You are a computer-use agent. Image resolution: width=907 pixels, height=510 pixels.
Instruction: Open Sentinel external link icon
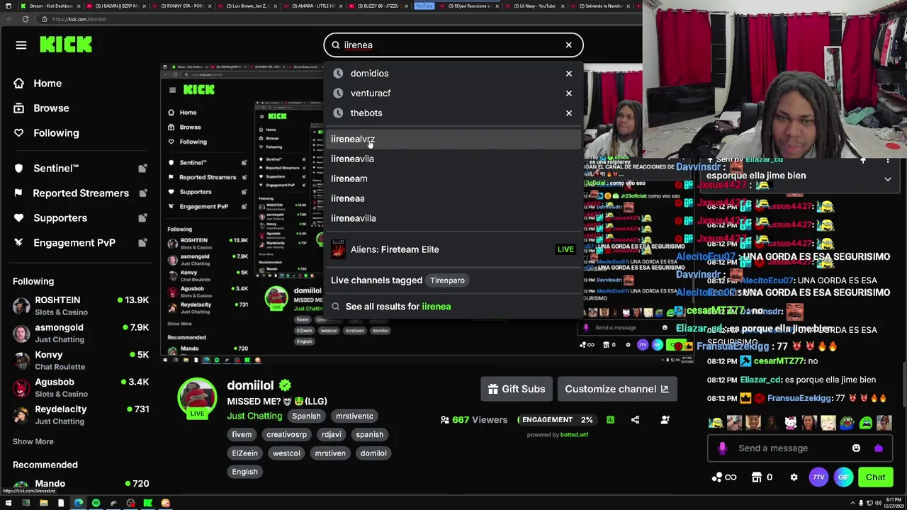142,168
